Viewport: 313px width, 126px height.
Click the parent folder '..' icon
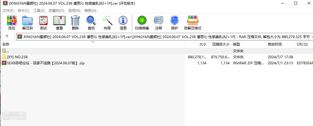(x=4, y=51)
